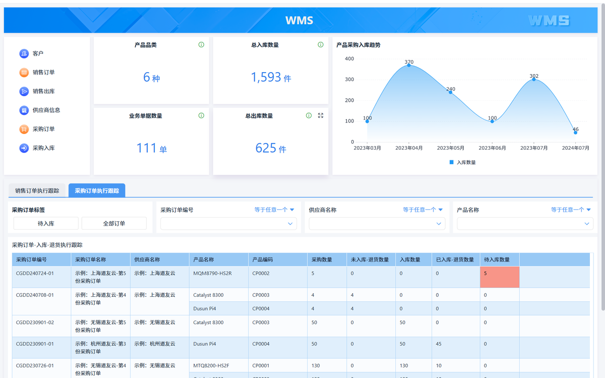Click the 销售出库 outbound icon

[x=24, y=91]
